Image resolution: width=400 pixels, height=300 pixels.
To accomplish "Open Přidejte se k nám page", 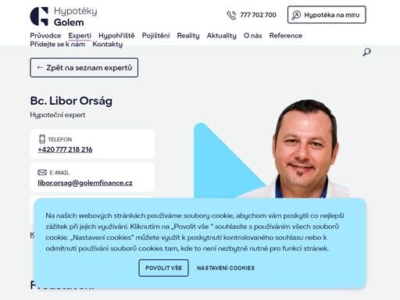I will (58, 45).
